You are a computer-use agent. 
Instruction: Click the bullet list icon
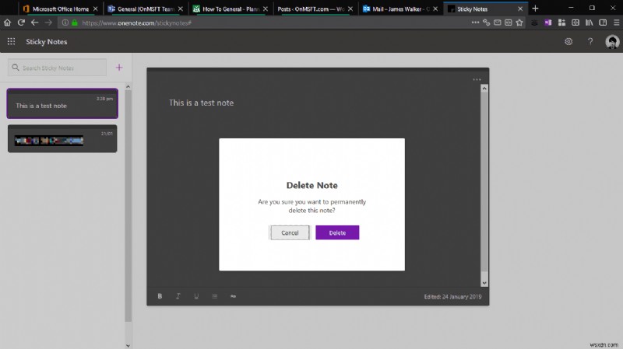click(214, 296)
